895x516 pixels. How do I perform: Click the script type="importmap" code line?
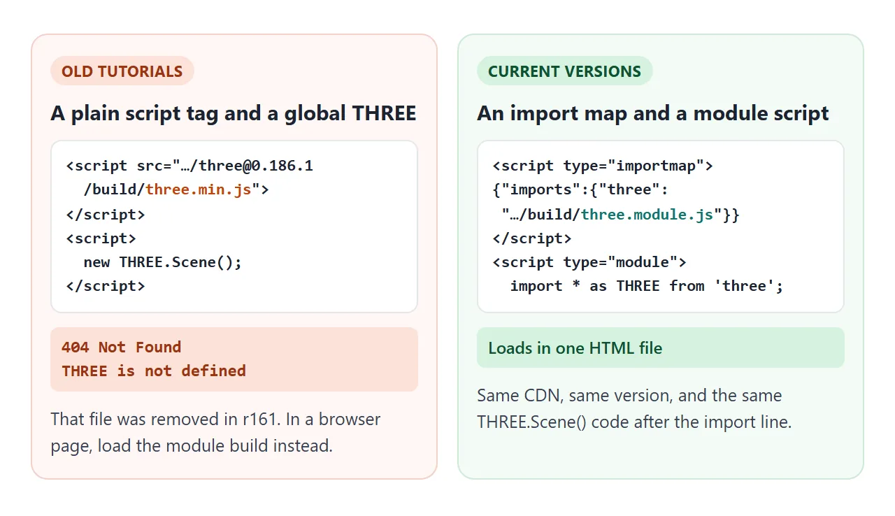pos(603,166)
